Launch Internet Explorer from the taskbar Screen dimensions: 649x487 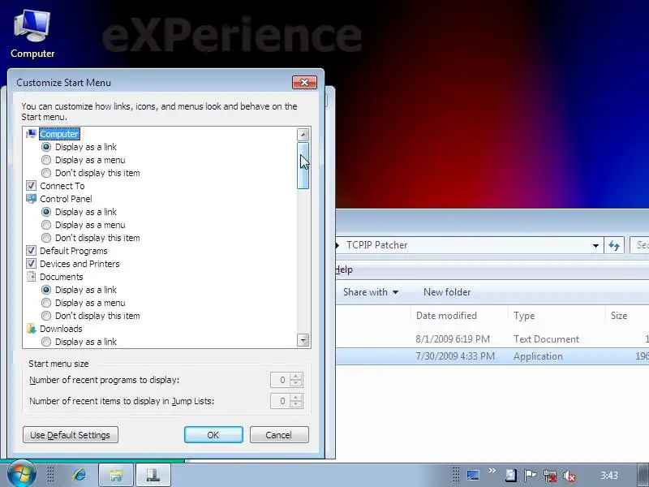point(79,475)
